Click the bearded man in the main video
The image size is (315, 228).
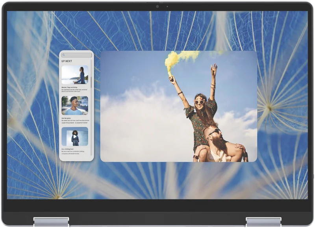pos(220,144)
